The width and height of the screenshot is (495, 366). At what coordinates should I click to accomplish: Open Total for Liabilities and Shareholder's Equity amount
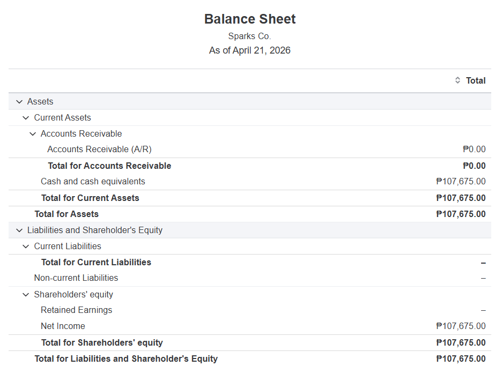coord(461,359)
